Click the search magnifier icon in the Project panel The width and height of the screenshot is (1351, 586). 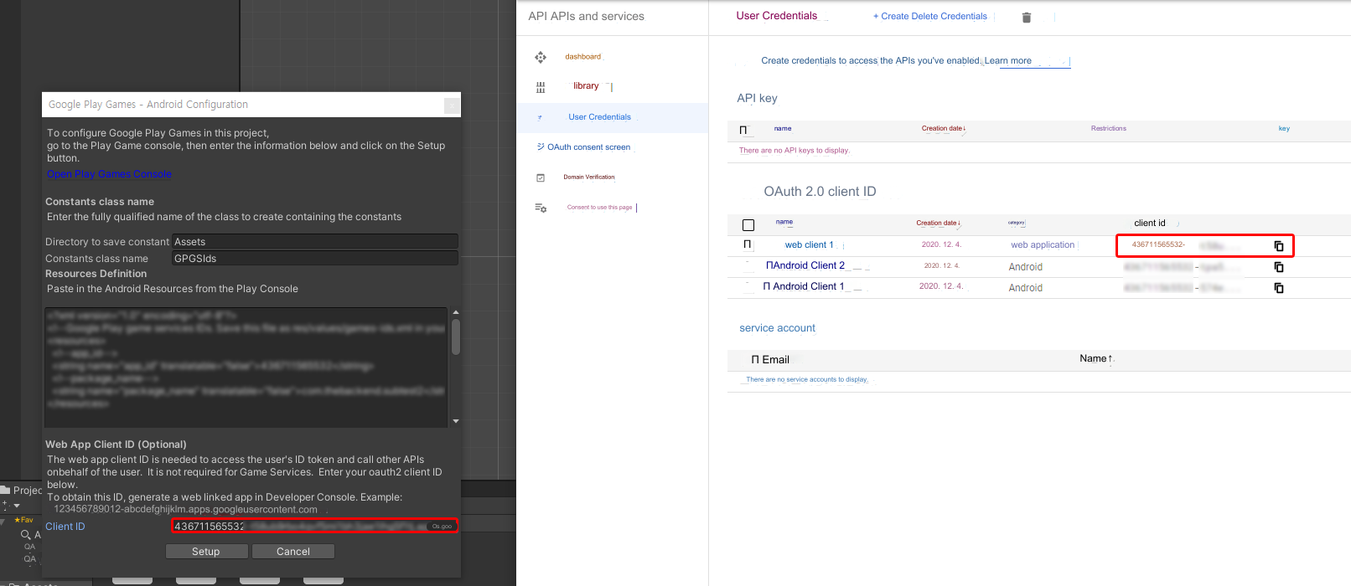click(26, 534)
